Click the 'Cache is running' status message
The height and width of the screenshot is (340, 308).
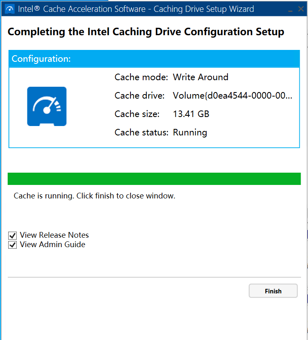click(94, 196)
